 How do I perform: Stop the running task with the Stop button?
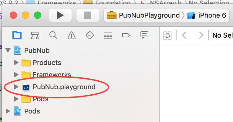87,15
